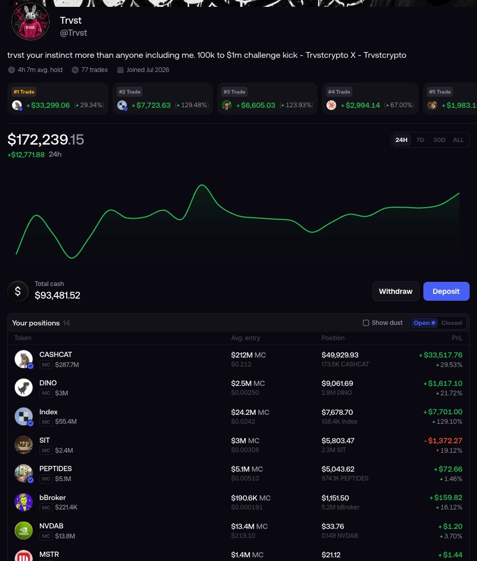
Task: Click the trades count icon
Action: coord(75,70)
